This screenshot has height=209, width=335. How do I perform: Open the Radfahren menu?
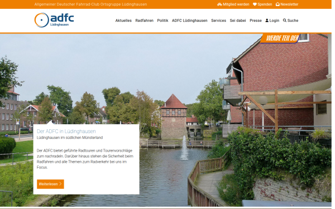[x=145, y=21]
